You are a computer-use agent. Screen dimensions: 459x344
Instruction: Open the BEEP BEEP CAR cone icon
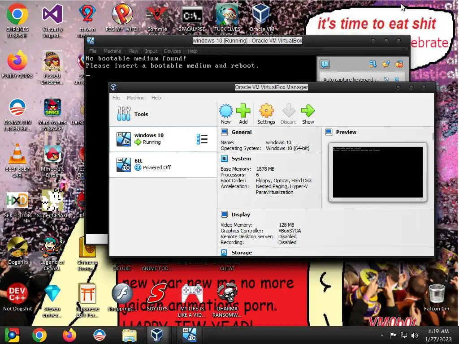pos(17,160)
